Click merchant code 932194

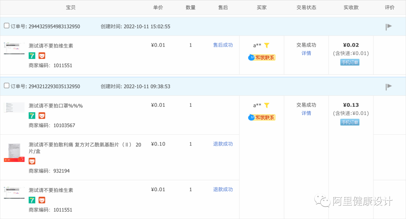61,171
